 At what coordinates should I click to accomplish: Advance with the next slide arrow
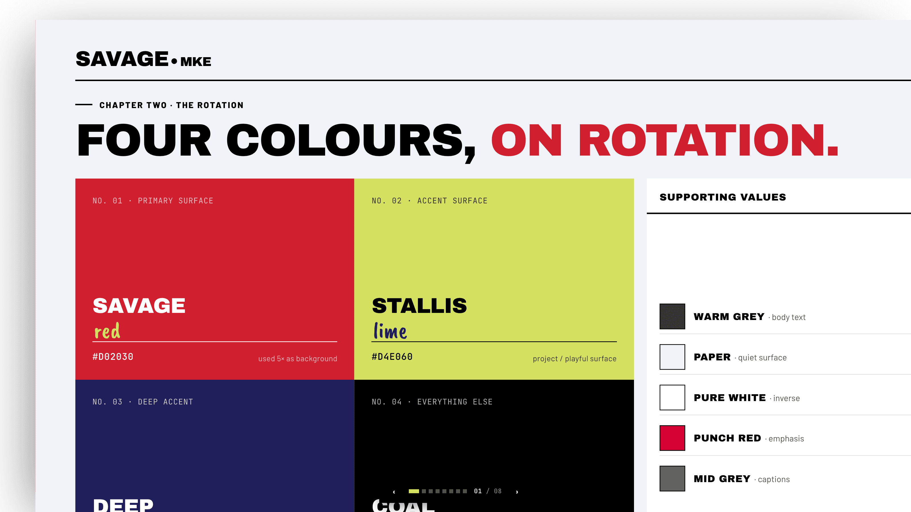click(517, 492)
